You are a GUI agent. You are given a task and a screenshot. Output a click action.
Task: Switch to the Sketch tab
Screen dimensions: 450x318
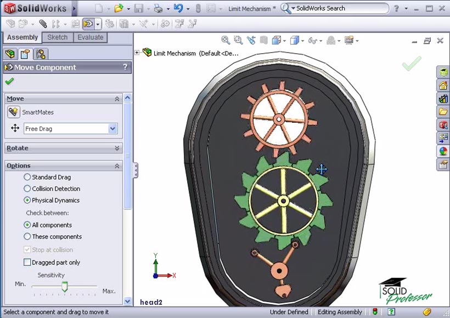click(57, 37)
